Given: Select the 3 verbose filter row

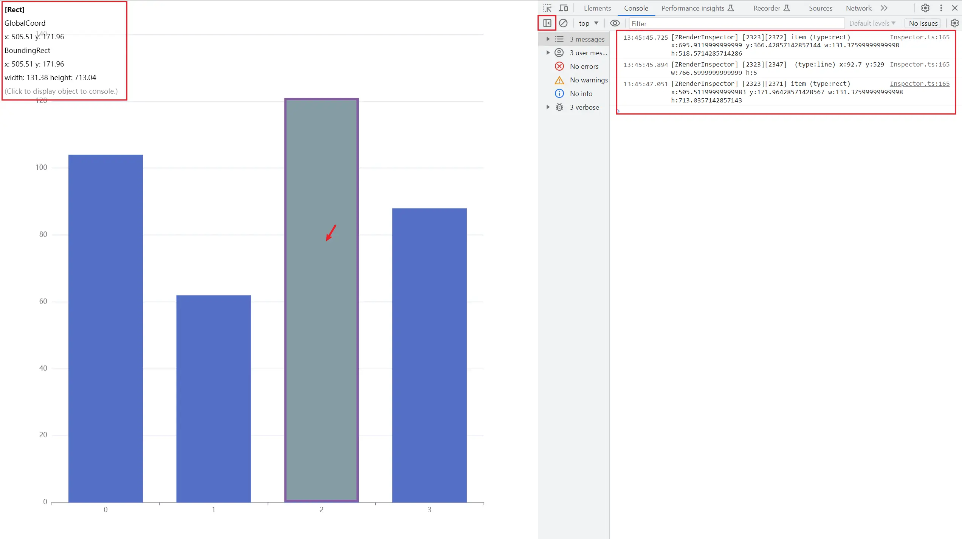Looking at the screenshot, I should [574, 107].
